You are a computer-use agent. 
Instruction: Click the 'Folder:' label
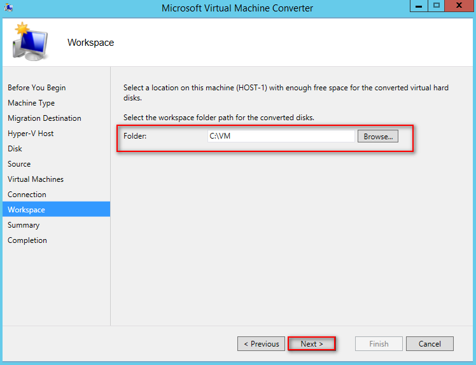(135, 136)
